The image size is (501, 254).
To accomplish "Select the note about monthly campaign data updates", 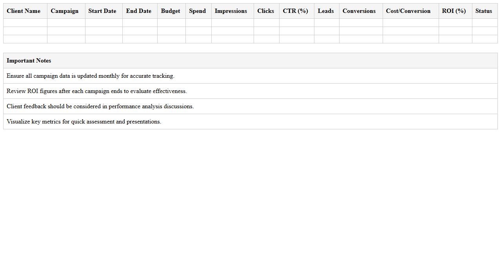I will click(91, 76).
